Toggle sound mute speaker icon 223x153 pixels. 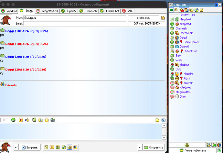click(182, 10)
